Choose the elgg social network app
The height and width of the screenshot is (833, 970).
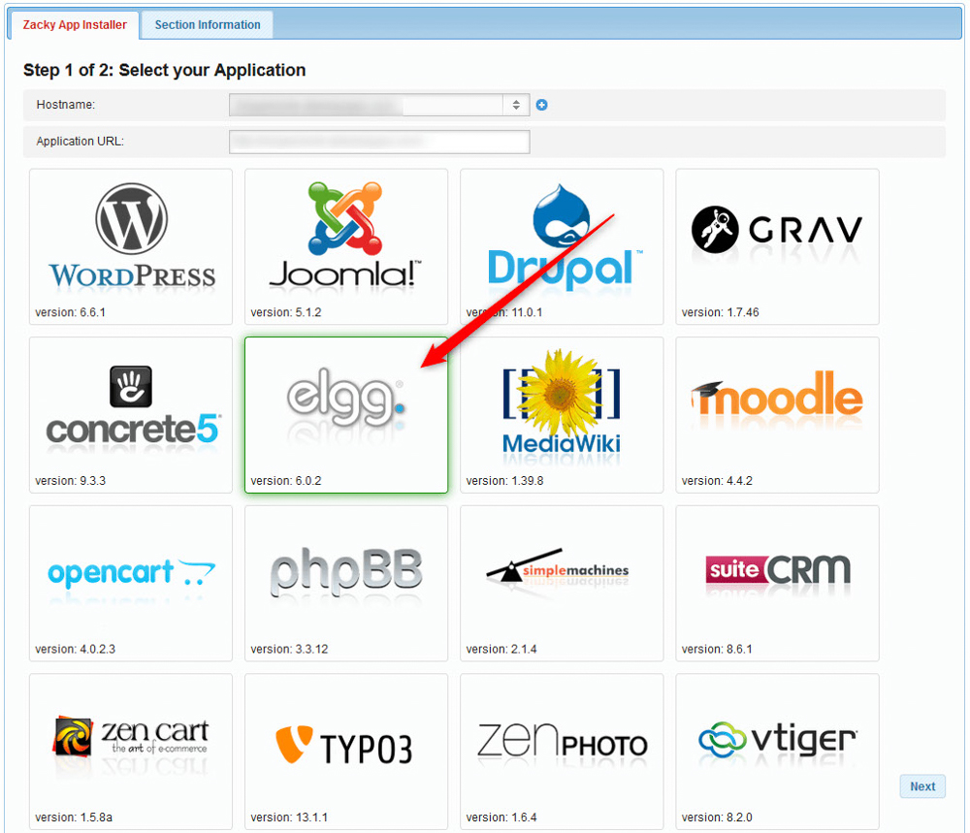pyautogui.click(x=345, y=414)
